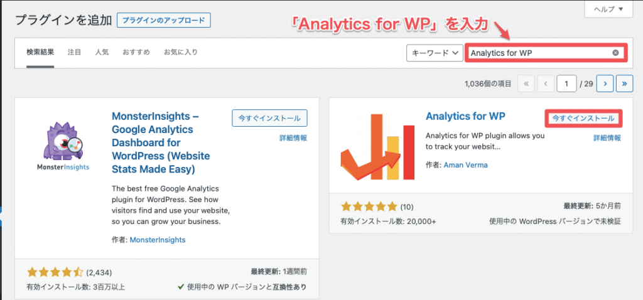Screen dimensions: 643x300
Task: Expand the ヘルプ help panel
Action: click(x=607, y=9)
